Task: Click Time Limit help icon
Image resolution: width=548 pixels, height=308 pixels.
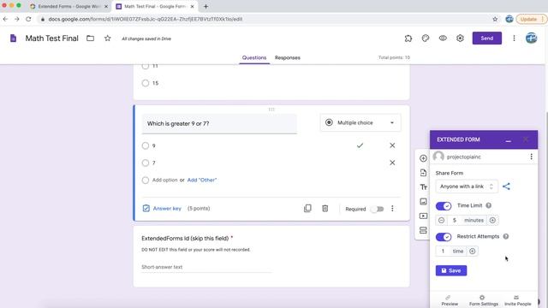Action: click(x=489, y=205)
